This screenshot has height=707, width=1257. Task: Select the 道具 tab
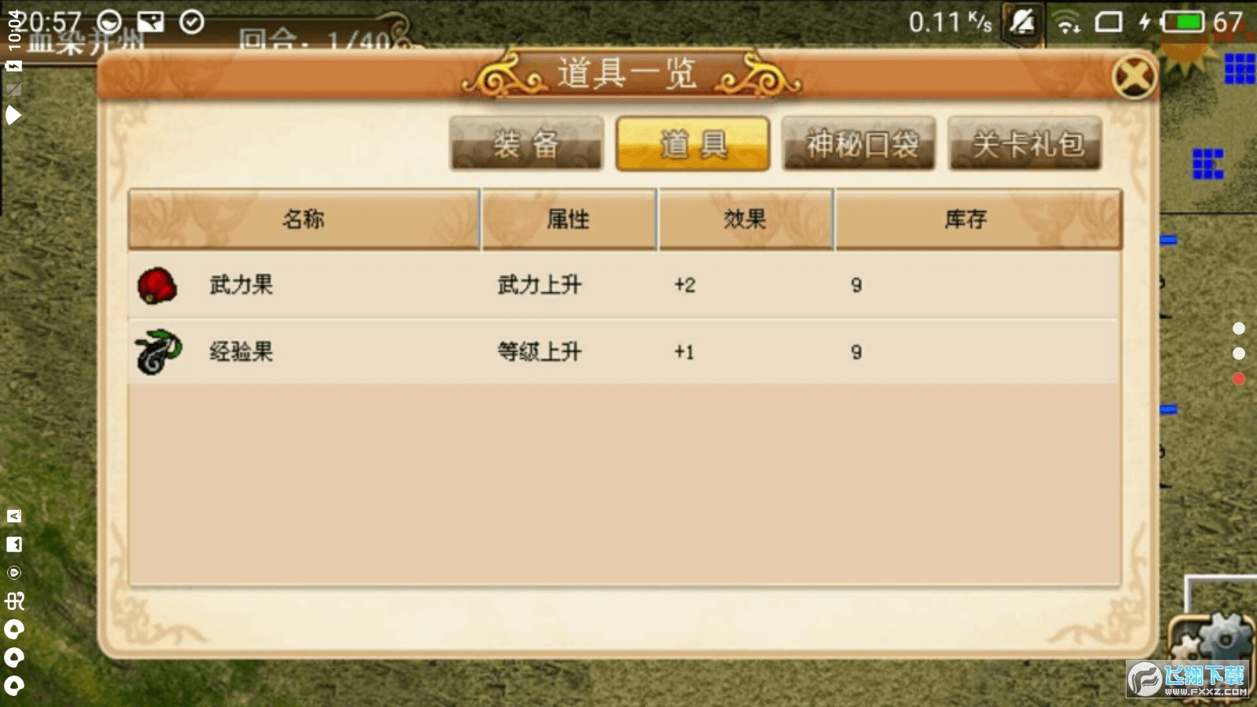(693, 144)
